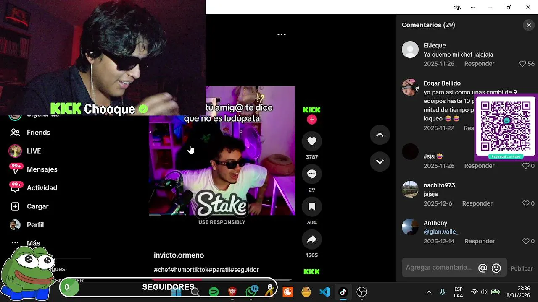The image size is (538, 302).
Task: Reply to Anthony's comment
Action: [480, 241]
